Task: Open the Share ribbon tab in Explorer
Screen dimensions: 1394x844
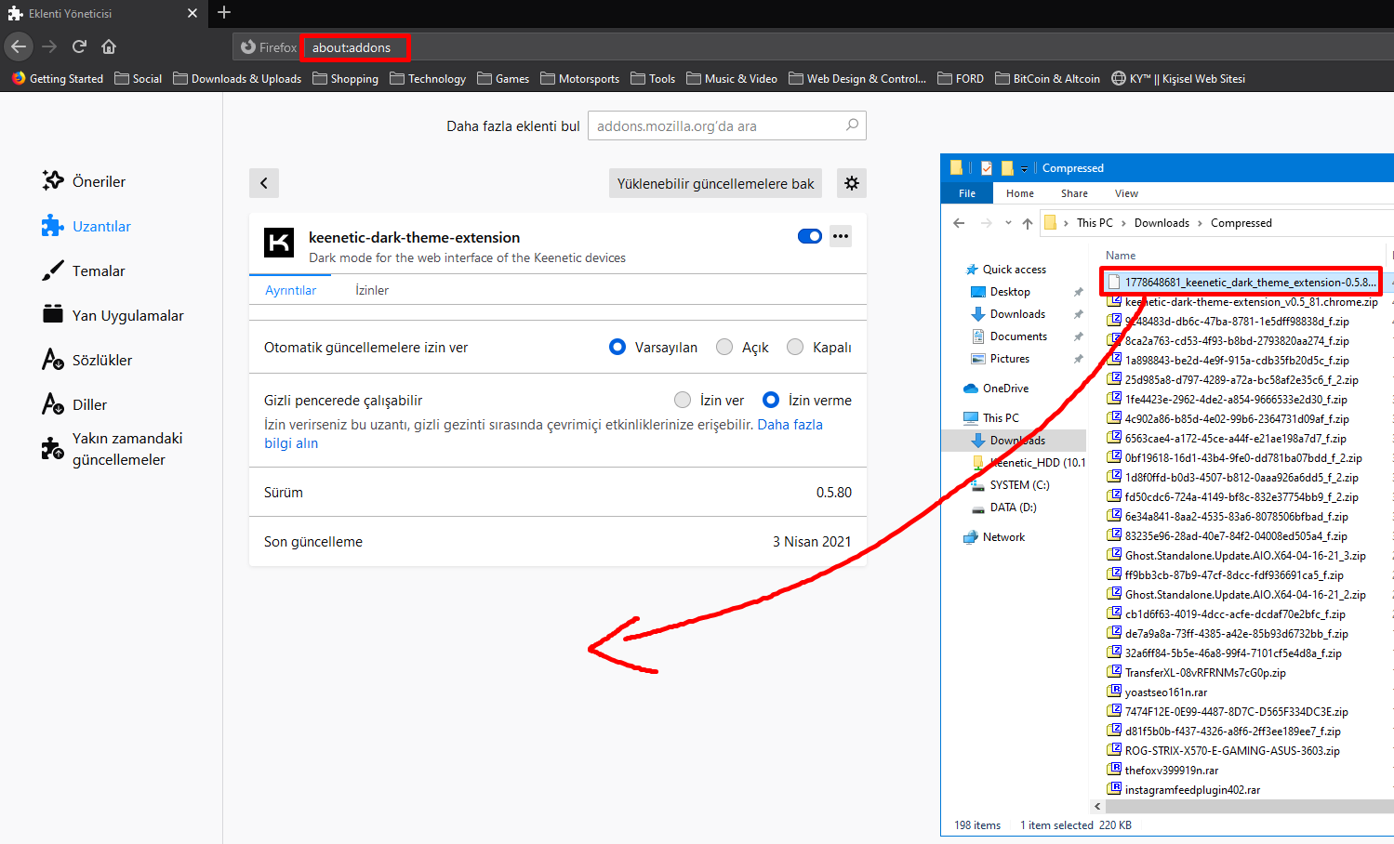Action: [1074, 193]
